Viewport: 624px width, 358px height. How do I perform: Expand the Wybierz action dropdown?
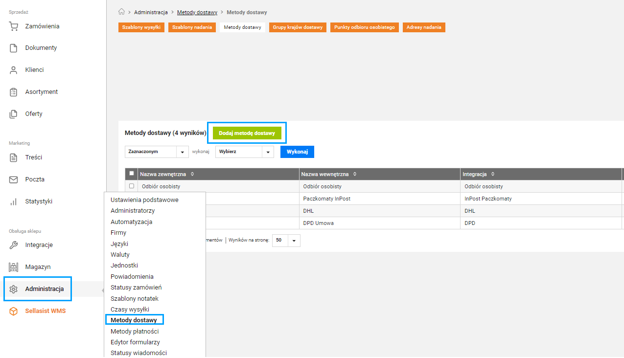pyautogui.click(x=244, y=152)
